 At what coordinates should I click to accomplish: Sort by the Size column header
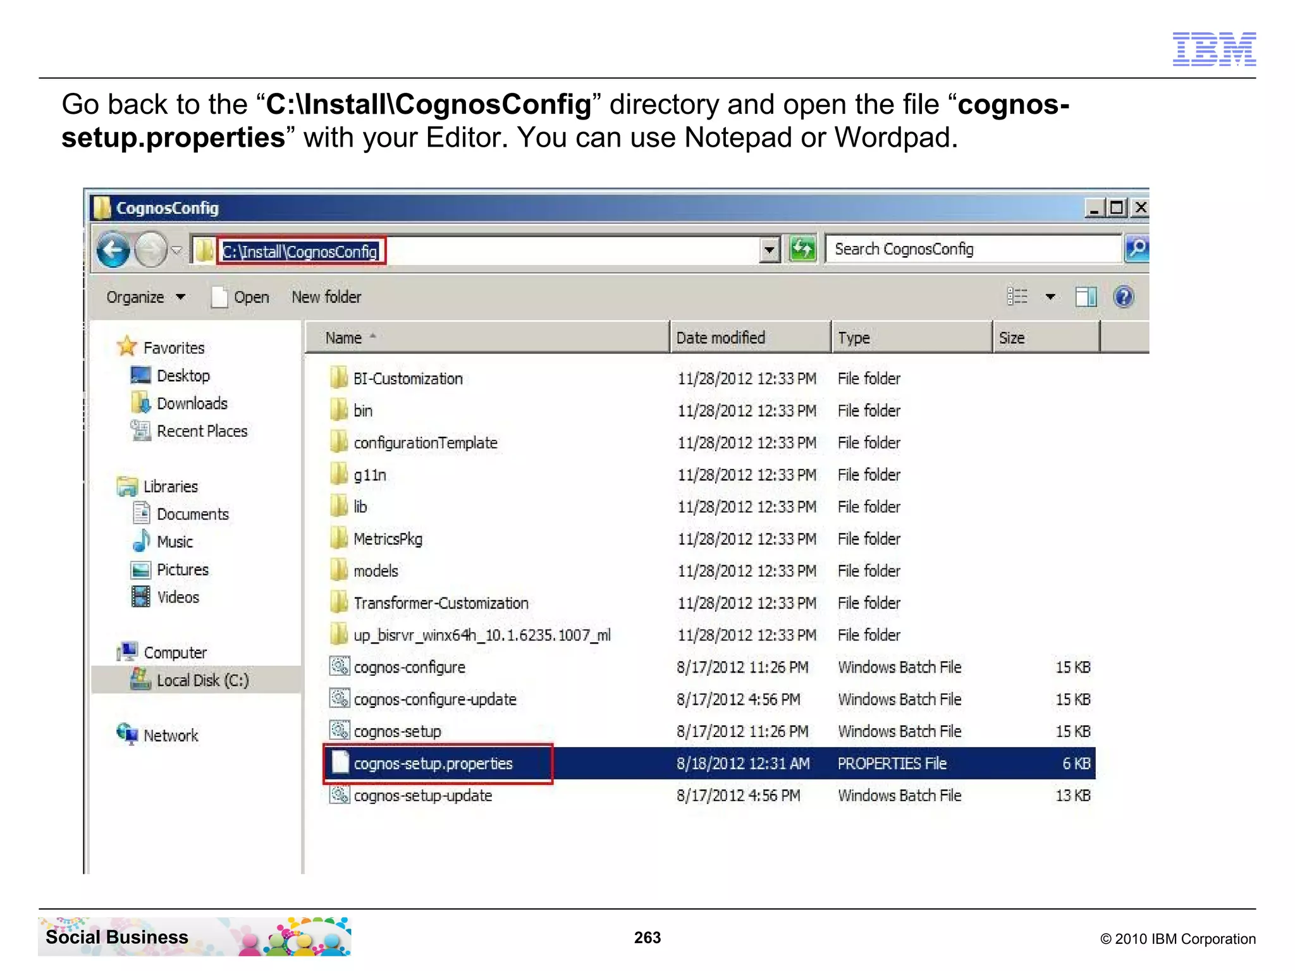point(1046,338)
